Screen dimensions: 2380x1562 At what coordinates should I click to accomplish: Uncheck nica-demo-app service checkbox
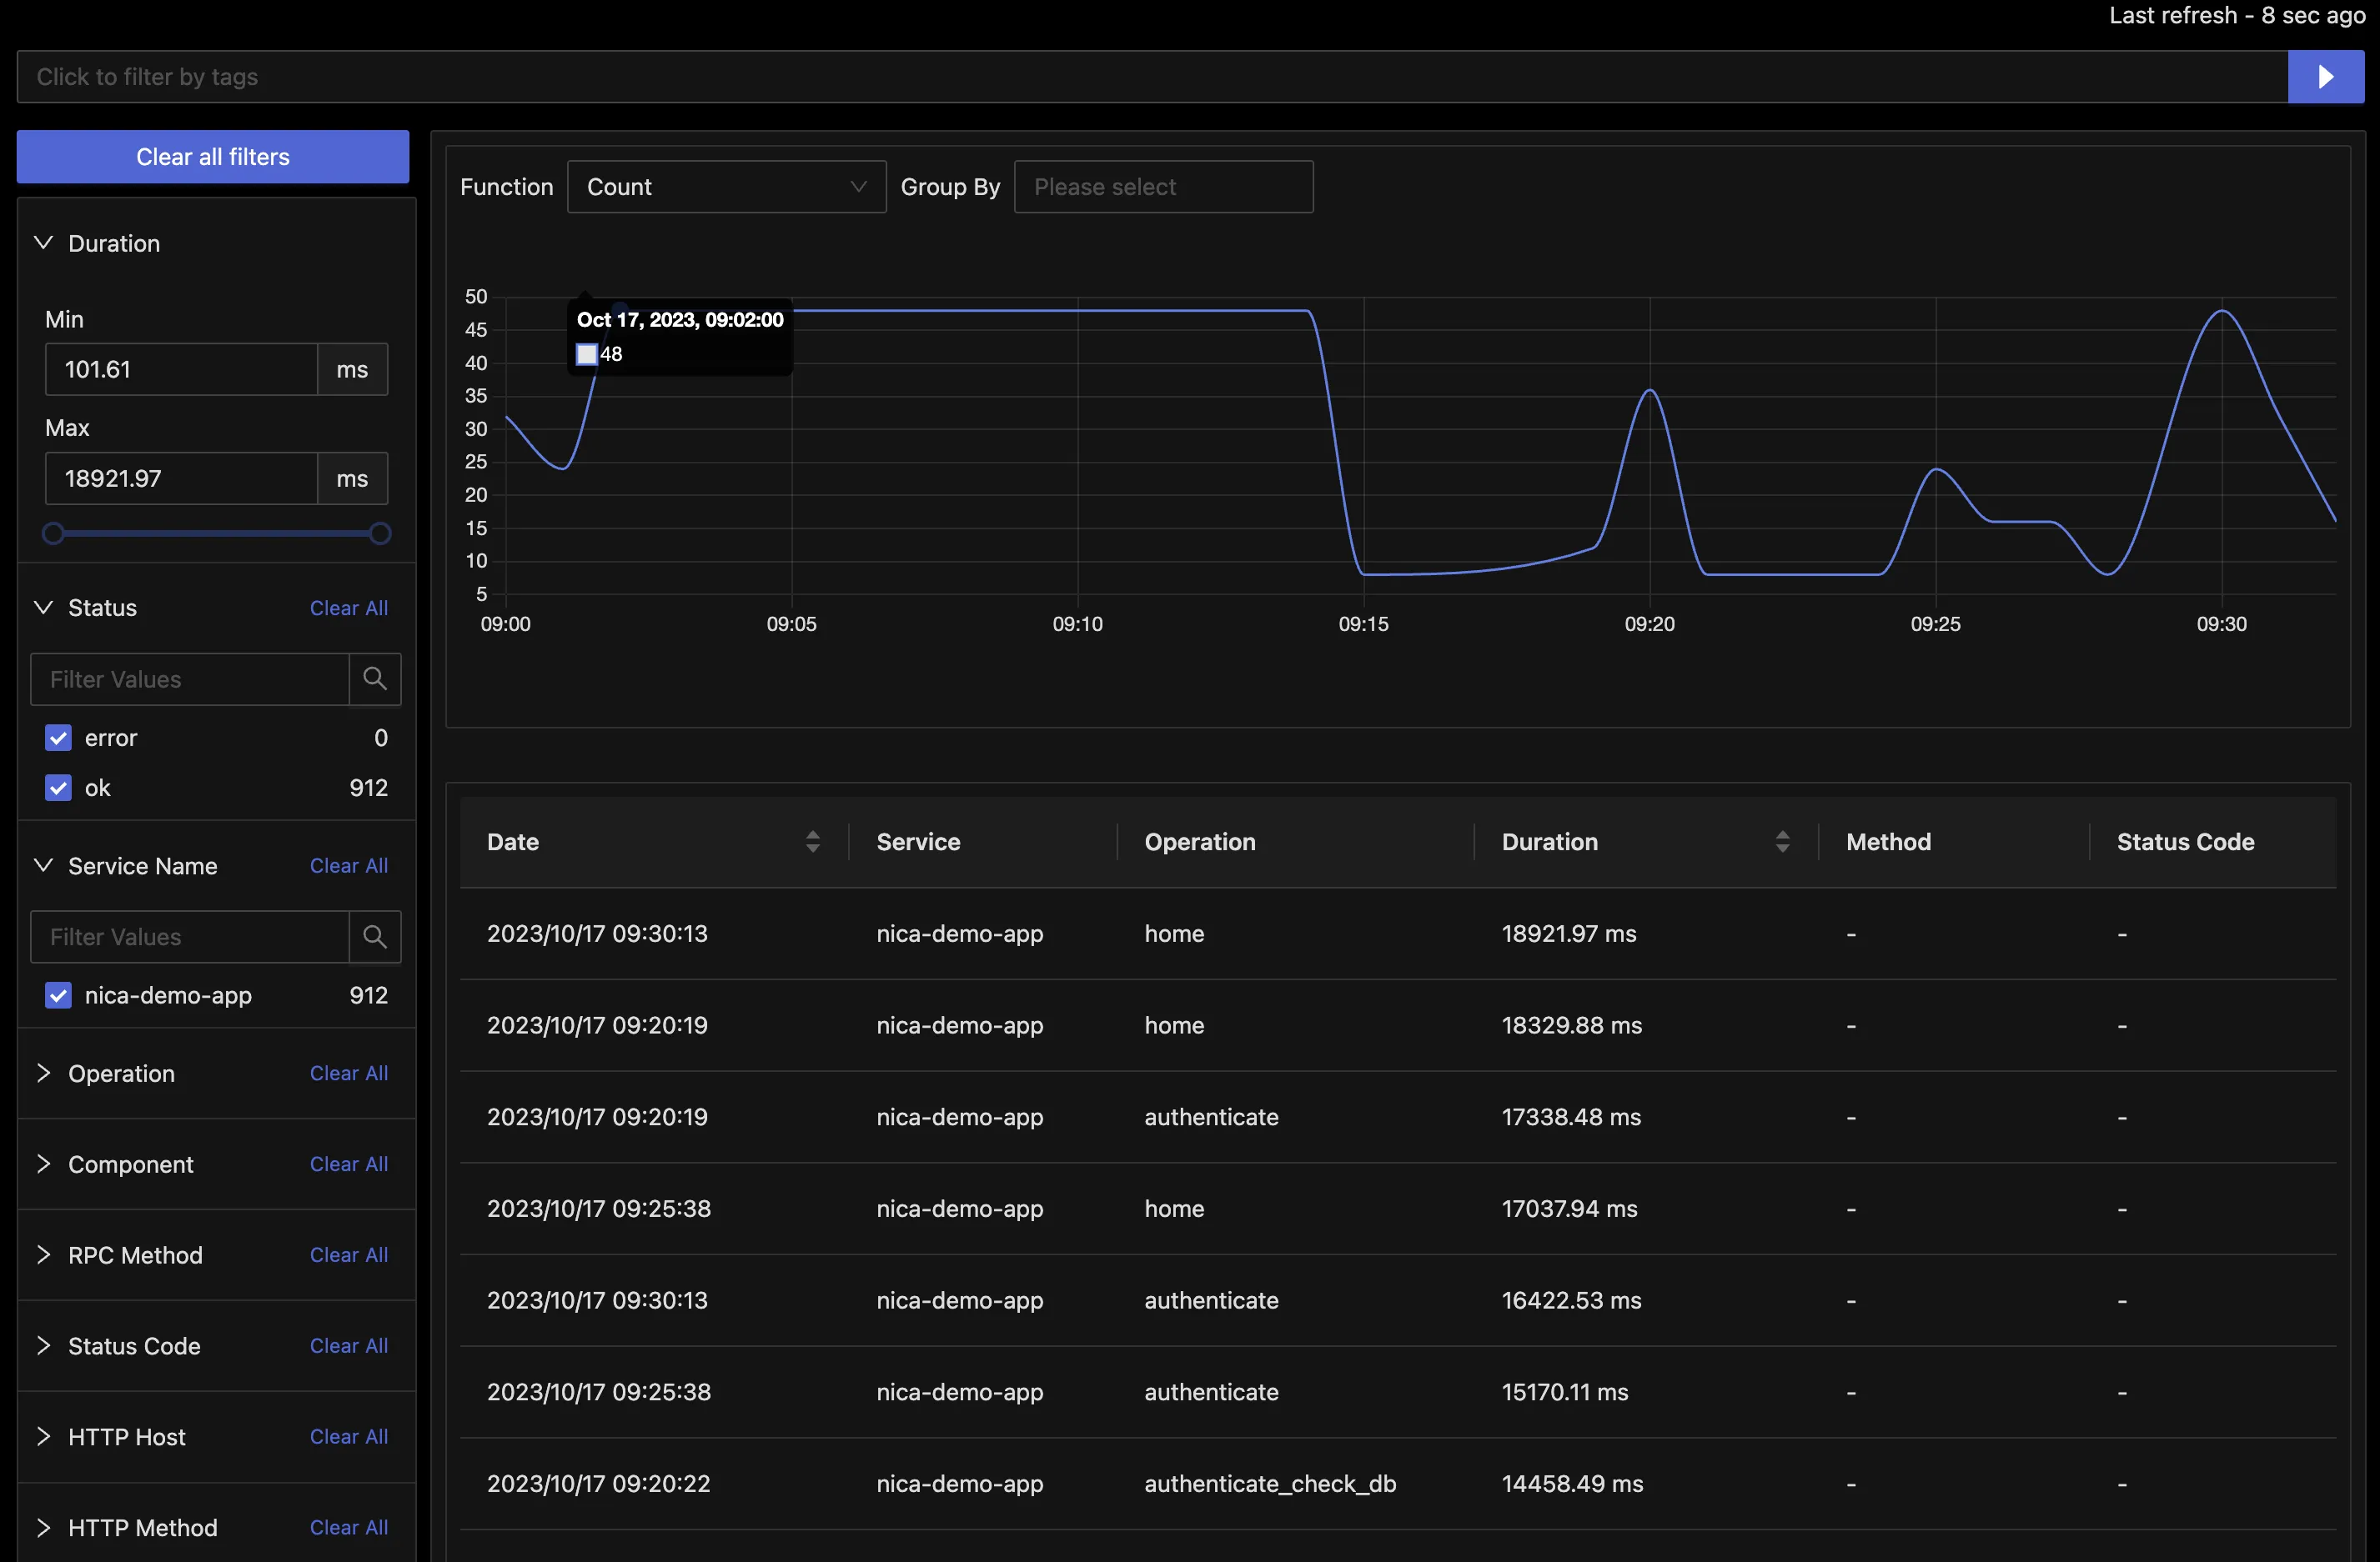[58, 995]
